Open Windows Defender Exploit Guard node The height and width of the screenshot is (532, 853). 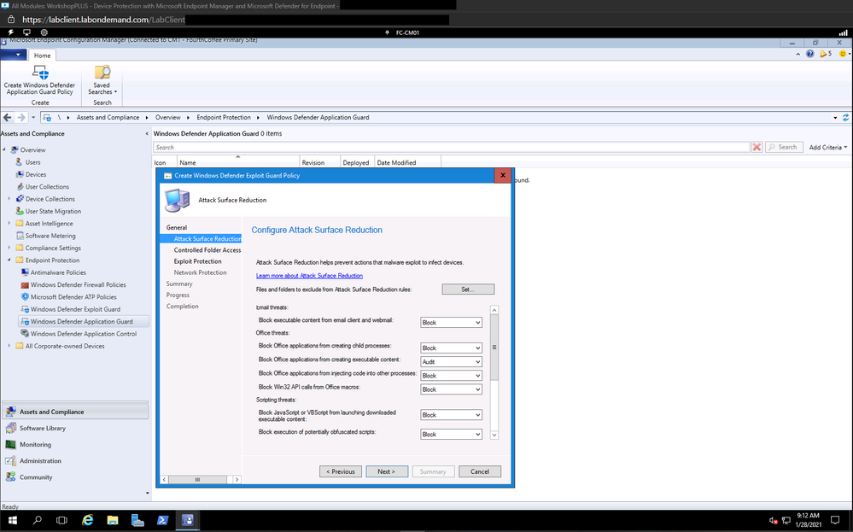(75, 309)
